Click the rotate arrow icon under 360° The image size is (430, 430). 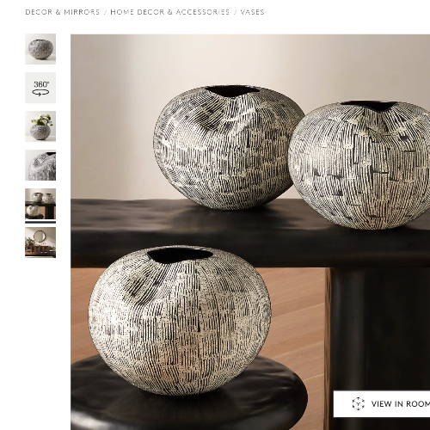pos(40,93)
